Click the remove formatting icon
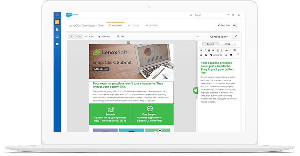Image resolution: width=300 pixels, height=156 pixels. tap(222, 51)
